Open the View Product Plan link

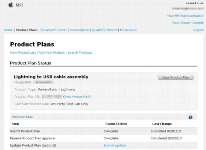click(77, 97)
